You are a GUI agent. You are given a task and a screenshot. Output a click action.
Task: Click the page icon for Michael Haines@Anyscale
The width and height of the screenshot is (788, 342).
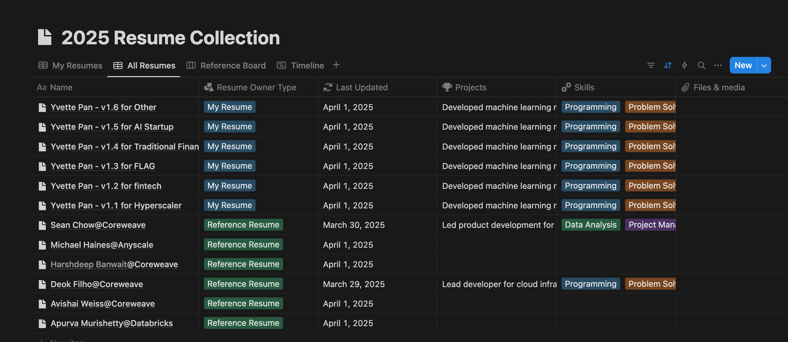click(42, 245)
